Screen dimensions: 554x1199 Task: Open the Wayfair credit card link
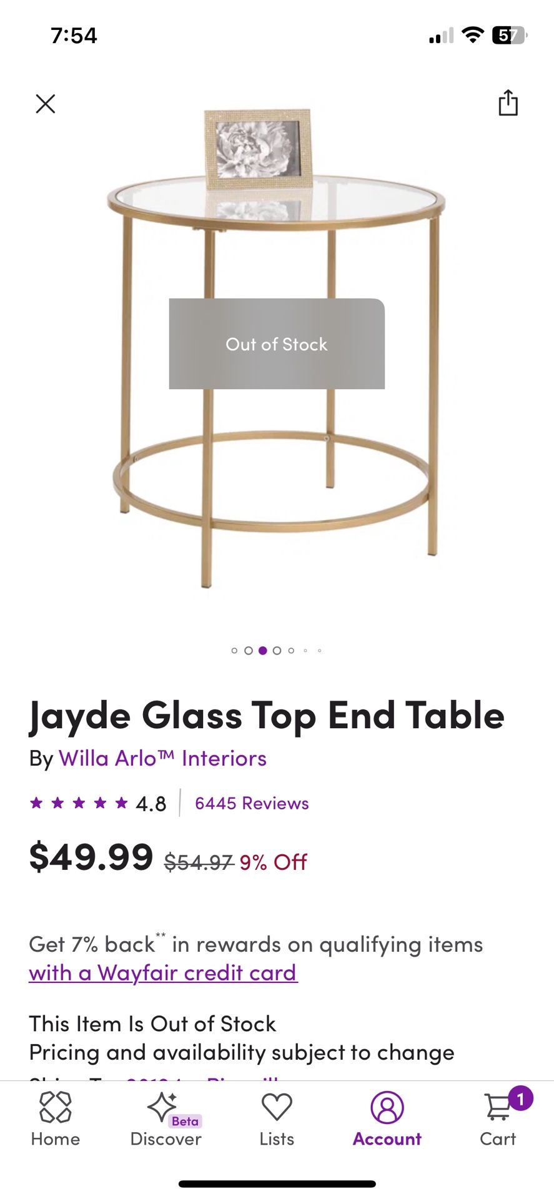163,973
